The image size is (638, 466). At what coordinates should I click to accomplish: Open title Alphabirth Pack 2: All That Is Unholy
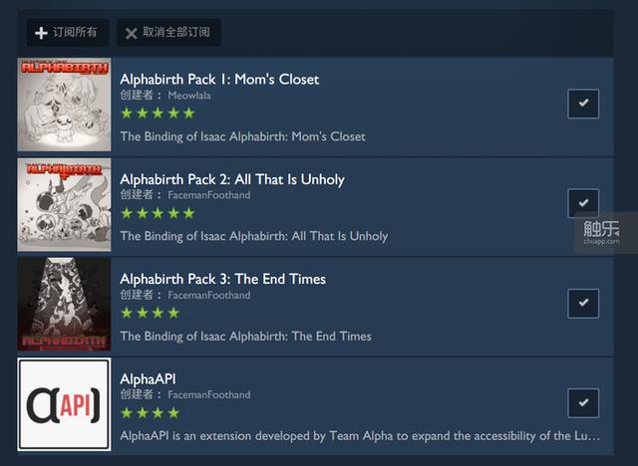coord(232,179)
